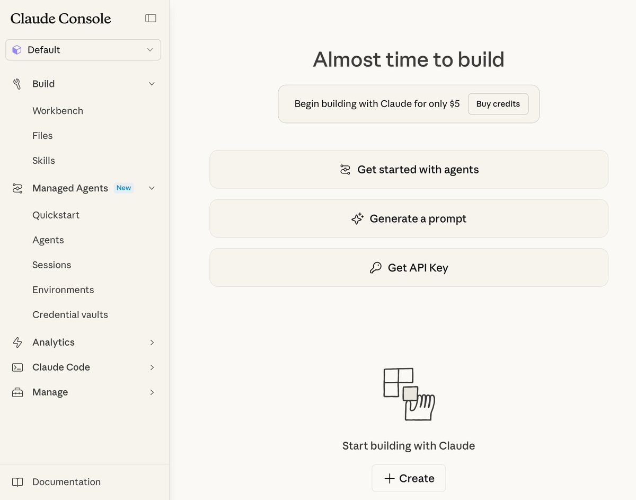Viewport: 636px width, 500px height.
Task: Expand the Claude Code section chevron
Action: [152, 367]
